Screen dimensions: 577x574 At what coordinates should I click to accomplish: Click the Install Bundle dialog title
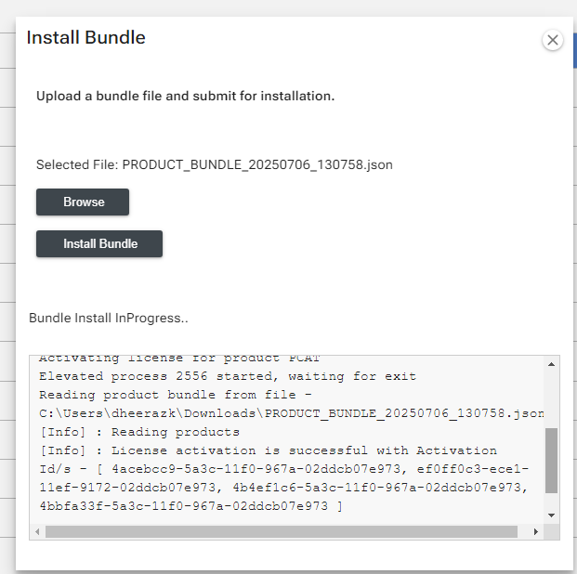click(85, 38)
